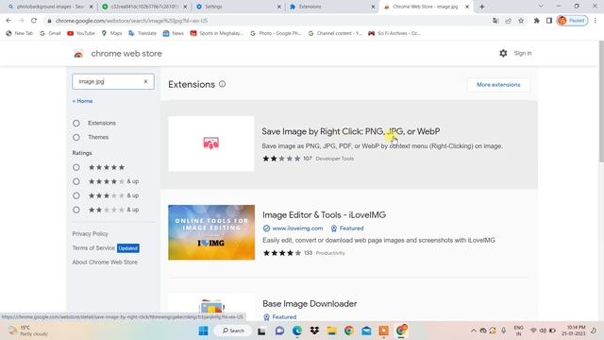
Task: Open Mail app from taskbar
Action: click(366, 331)
